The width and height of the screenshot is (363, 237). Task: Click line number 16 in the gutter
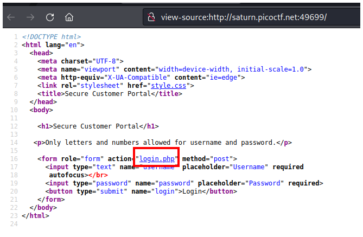coord(15,159)
